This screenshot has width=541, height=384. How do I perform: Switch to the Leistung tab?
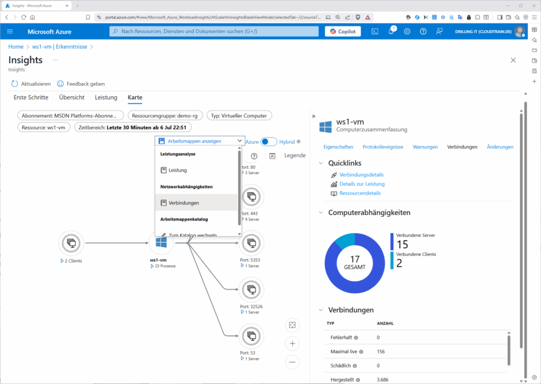(106, 97)
